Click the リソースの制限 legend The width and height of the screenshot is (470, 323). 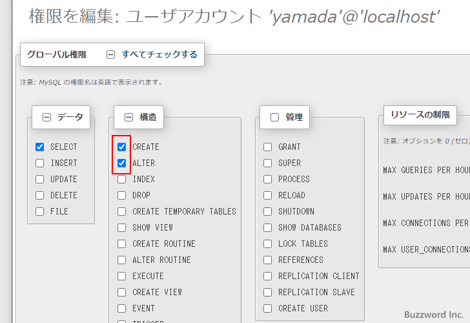point(420,115)
